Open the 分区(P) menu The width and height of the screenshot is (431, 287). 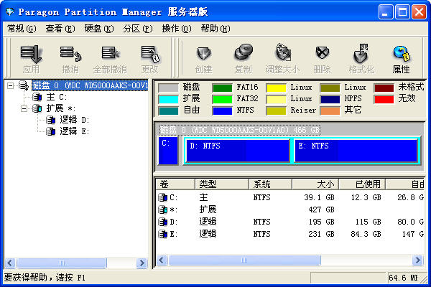[x=138, y=29]
